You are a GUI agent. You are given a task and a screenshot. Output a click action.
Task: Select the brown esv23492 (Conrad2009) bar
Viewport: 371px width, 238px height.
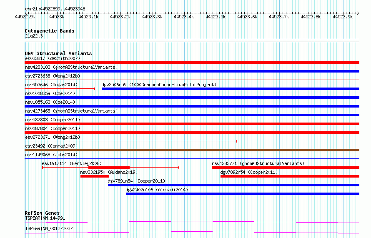tap(192, 150)
